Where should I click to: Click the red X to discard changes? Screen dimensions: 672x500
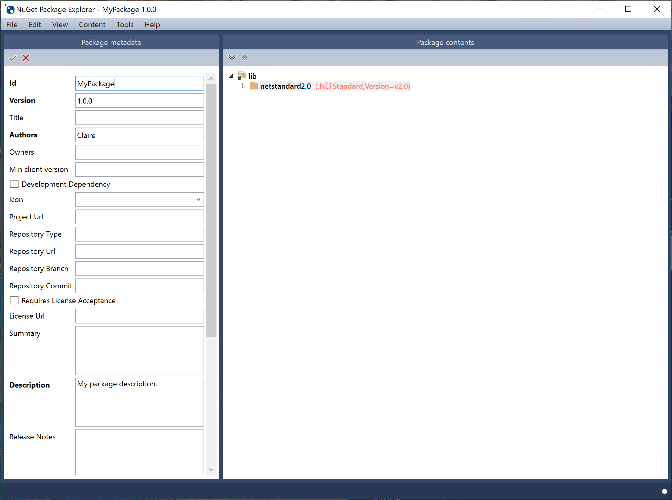pos(26,58)
